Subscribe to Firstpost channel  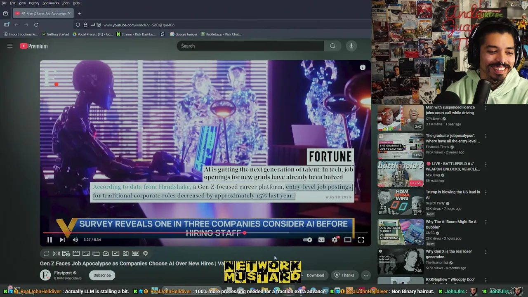(x=102, y=275)
